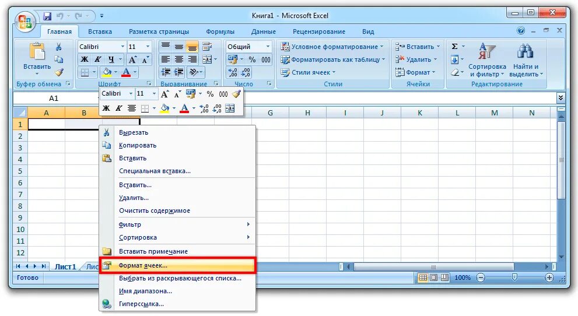Expand Форматировать как таблицу dropdown

383,59
